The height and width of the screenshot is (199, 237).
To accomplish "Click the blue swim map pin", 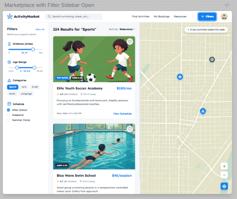I will pos(203,111).
